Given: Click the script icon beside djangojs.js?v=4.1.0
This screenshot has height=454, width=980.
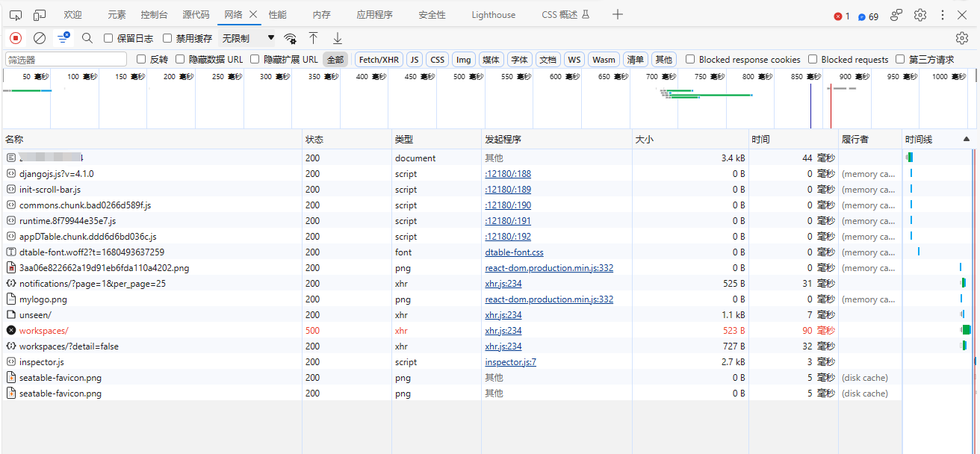Looking at the screenshot, I should [11, 174].
